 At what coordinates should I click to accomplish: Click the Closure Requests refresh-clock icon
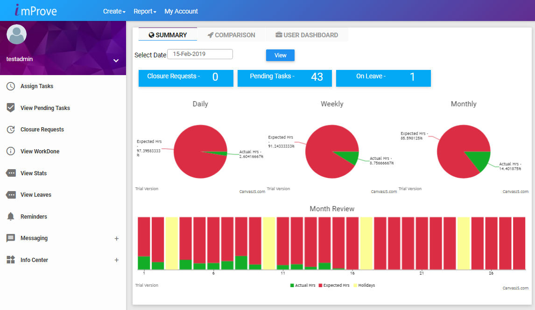[11, 130]
